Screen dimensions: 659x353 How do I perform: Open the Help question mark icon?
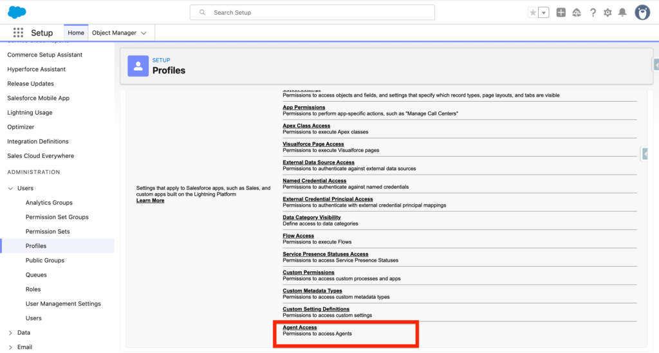[593, 13]
